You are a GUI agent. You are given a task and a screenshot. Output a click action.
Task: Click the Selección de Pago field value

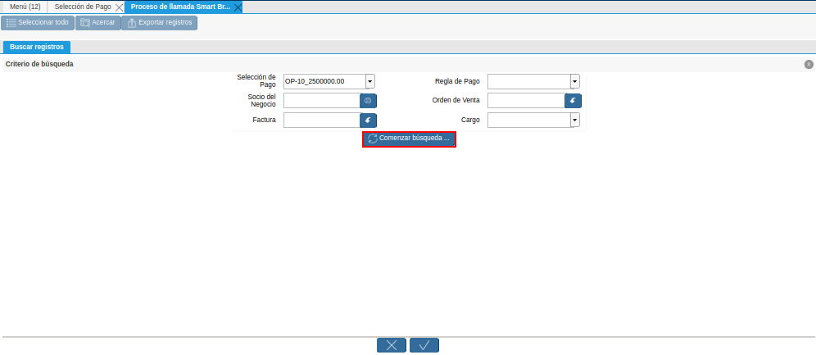point(324,81)
